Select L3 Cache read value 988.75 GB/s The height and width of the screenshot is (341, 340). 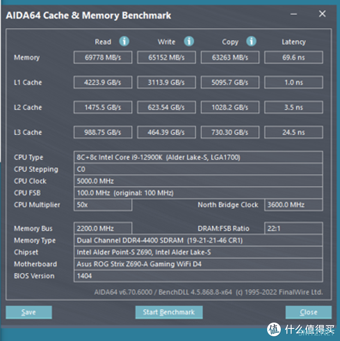coord(103,132)
